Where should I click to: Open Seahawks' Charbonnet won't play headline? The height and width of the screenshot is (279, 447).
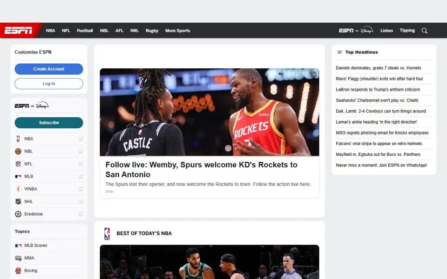(x=377, y=100)
